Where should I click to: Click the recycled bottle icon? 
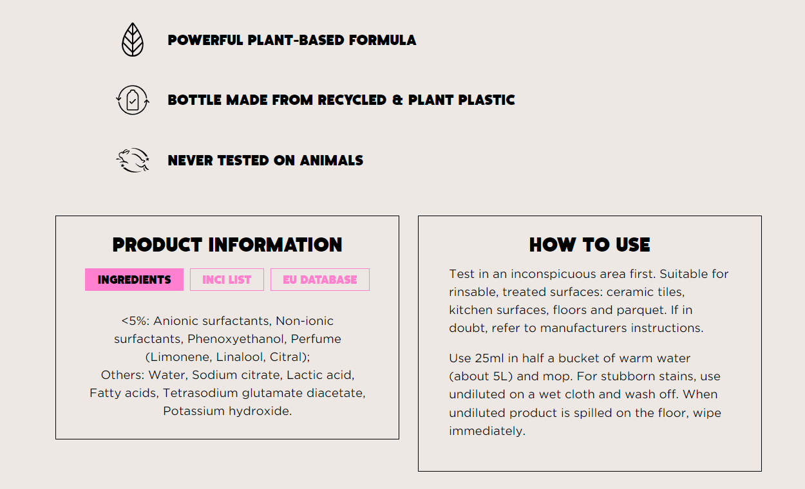tap(133, 100)
